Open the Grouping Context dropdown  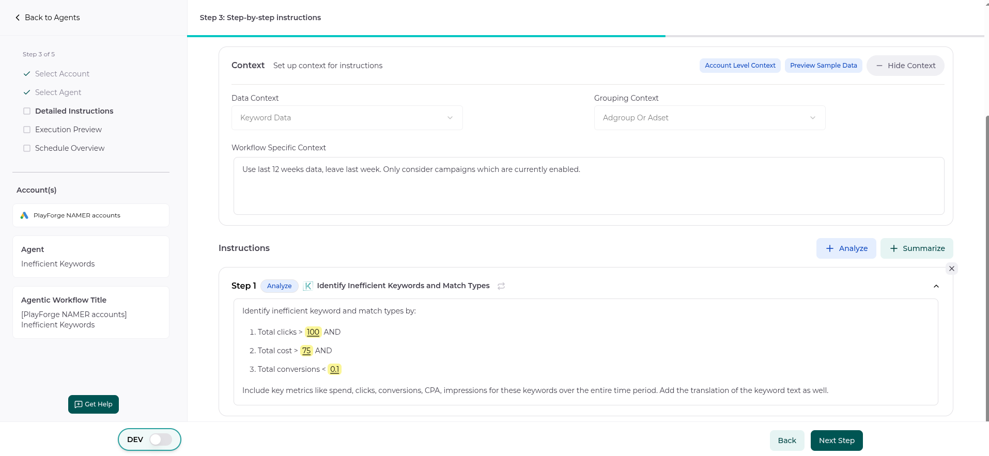pyautogui.click(x=709, y=118)
